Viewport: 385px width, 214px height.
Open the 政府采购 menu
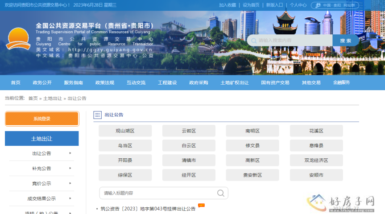coord(199,83)
